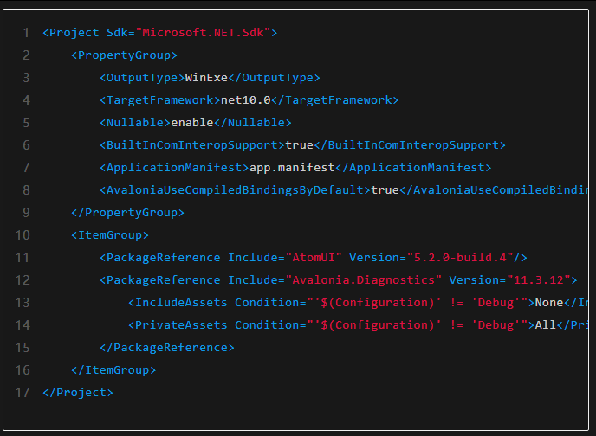Click the opening AvaloniaUseCompiledBindingsByDefault tag
This screenshot has width=596, height=436.
tap(234, 190)
